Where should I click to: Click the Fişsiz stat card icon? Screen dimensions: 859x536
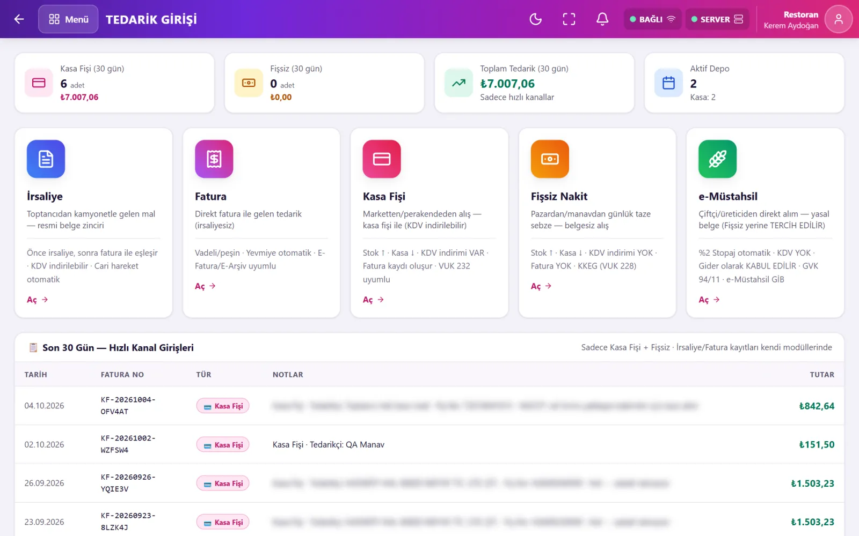[249, 83]
